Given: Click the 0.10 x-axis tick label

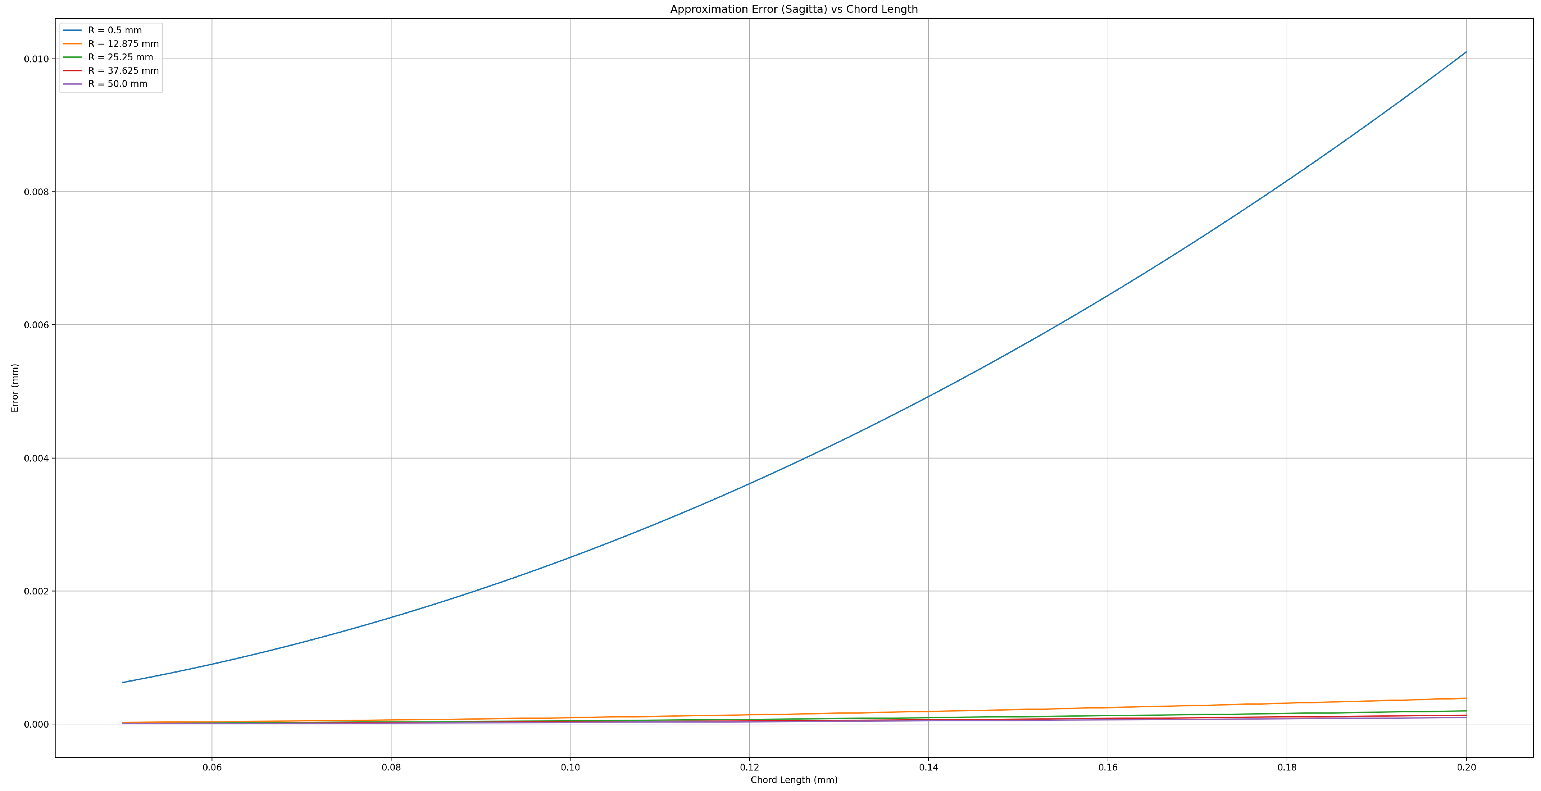Looking at the screenshot, I should click(x=570, y=767).
